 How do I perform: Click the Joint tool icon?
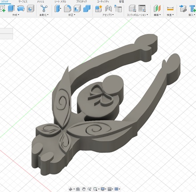pos(108,8)
